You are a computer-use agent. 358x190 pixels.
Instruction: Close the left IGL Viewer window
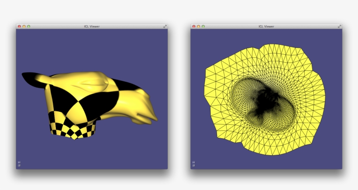point(19,27)
